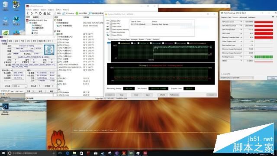Enable the Stress GPU(s) checkbox
277x156 pixels.
click(111, 35)
